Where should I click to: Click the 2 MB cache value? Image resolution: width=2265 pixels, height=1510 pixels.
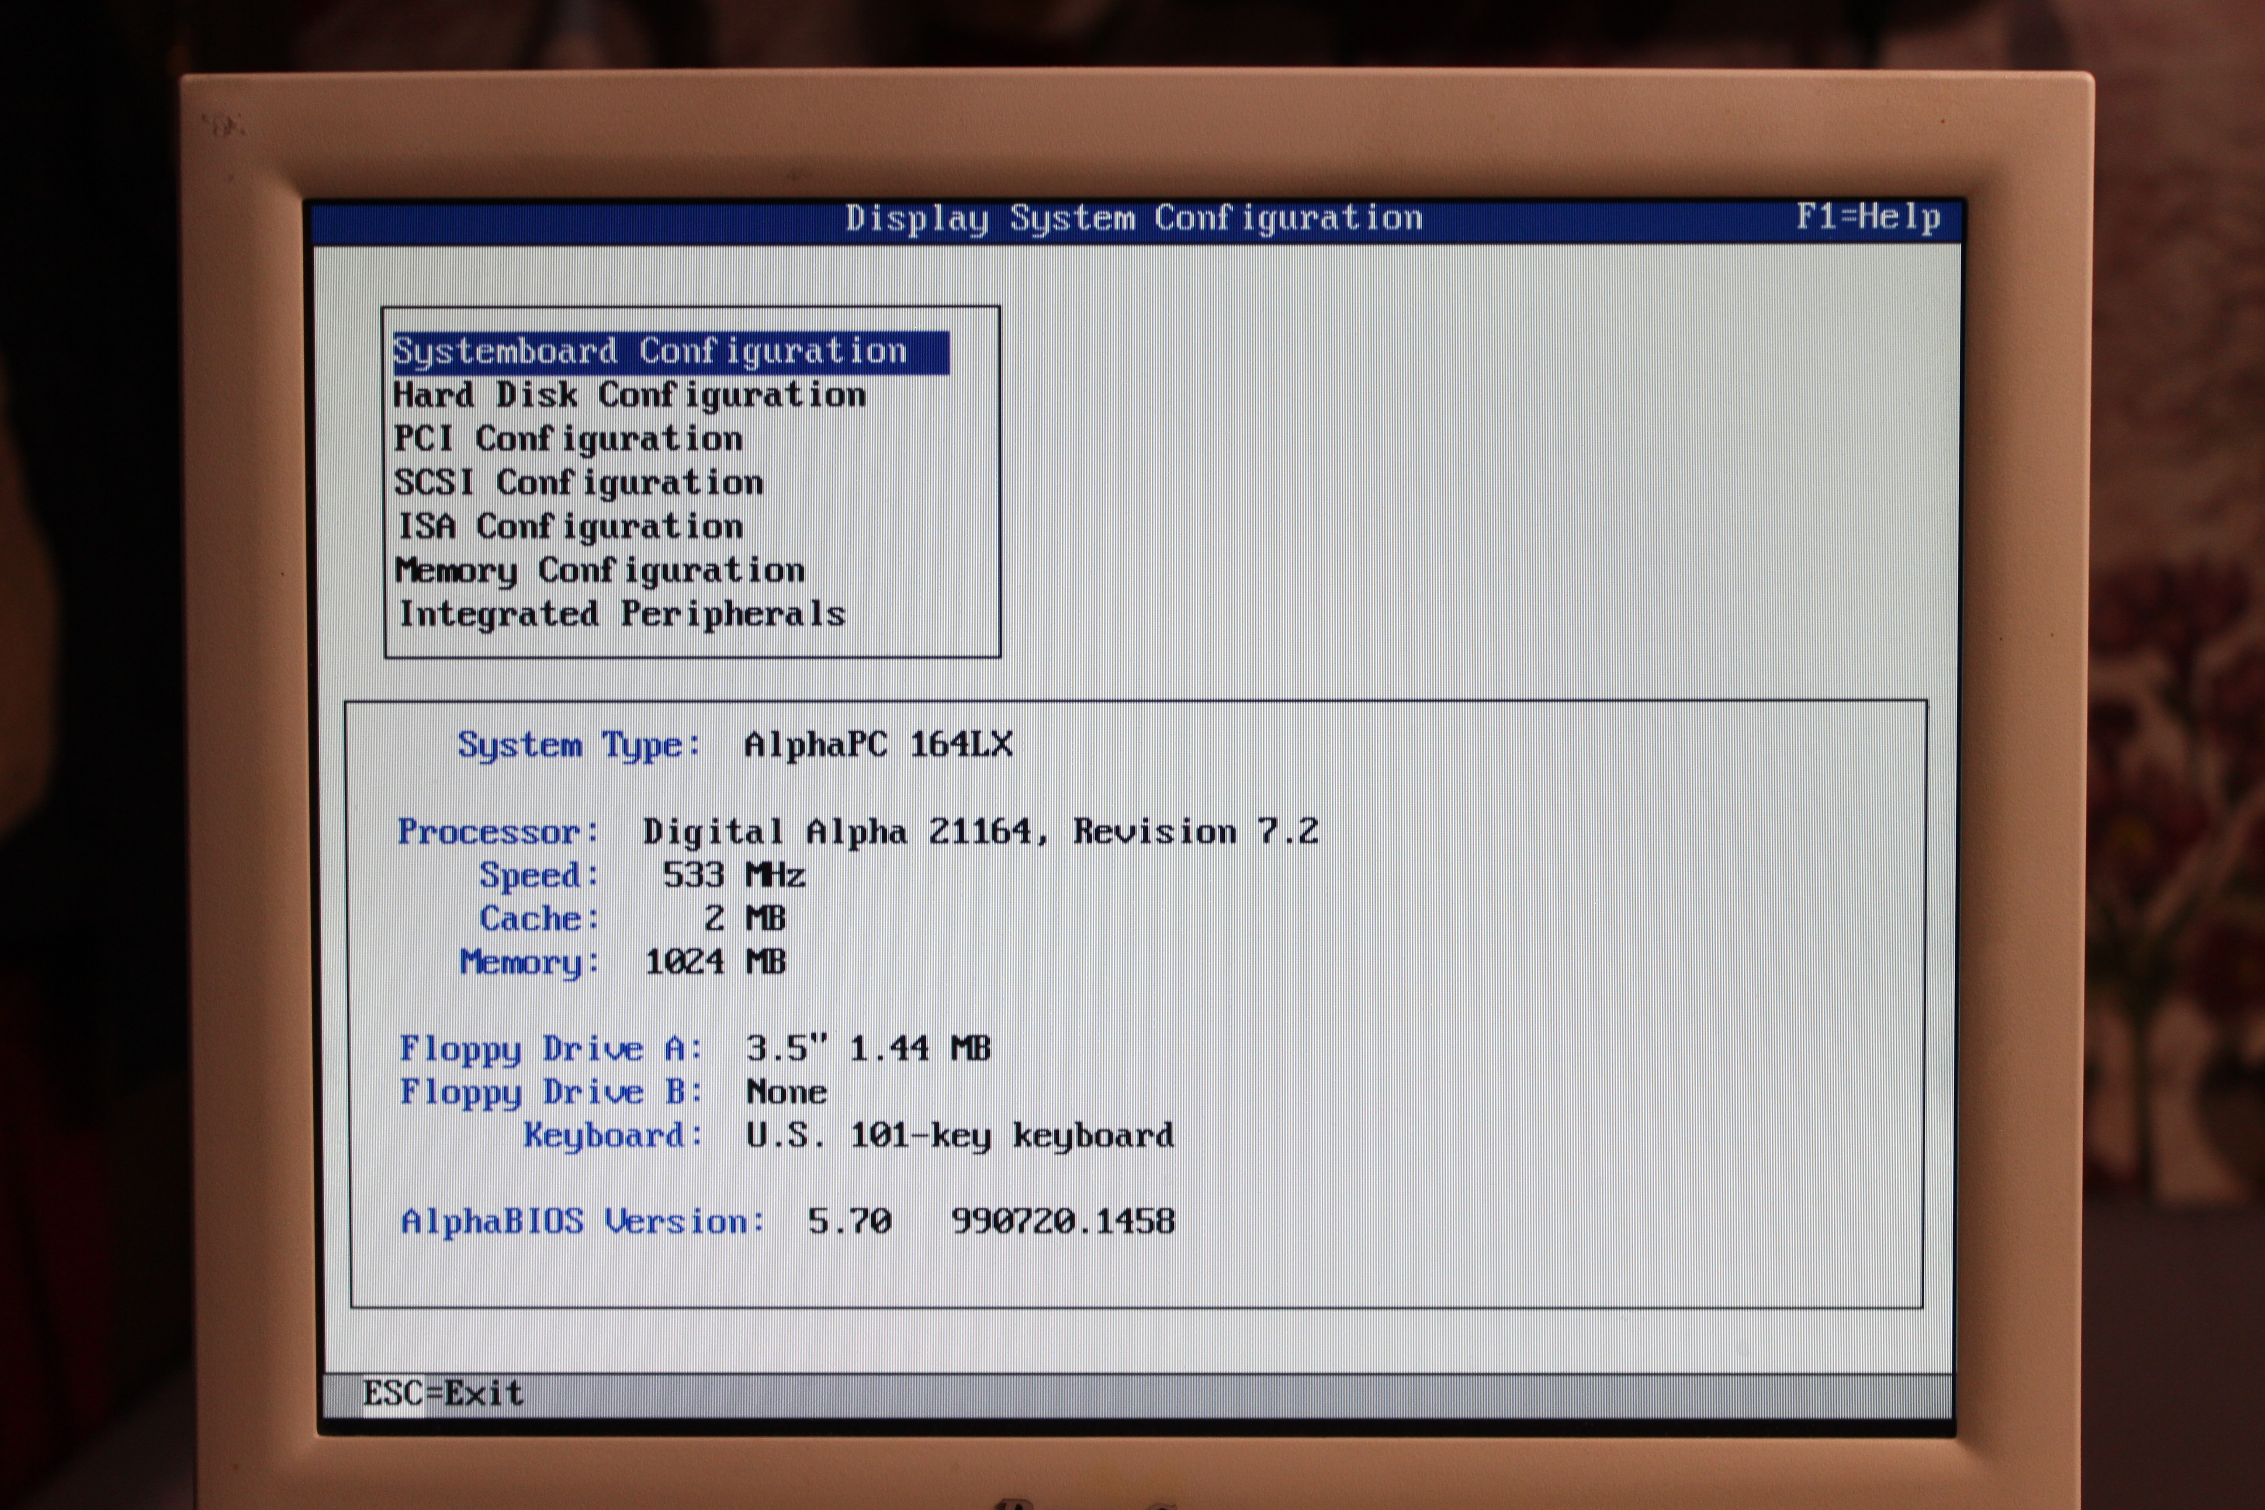(745, 919)
